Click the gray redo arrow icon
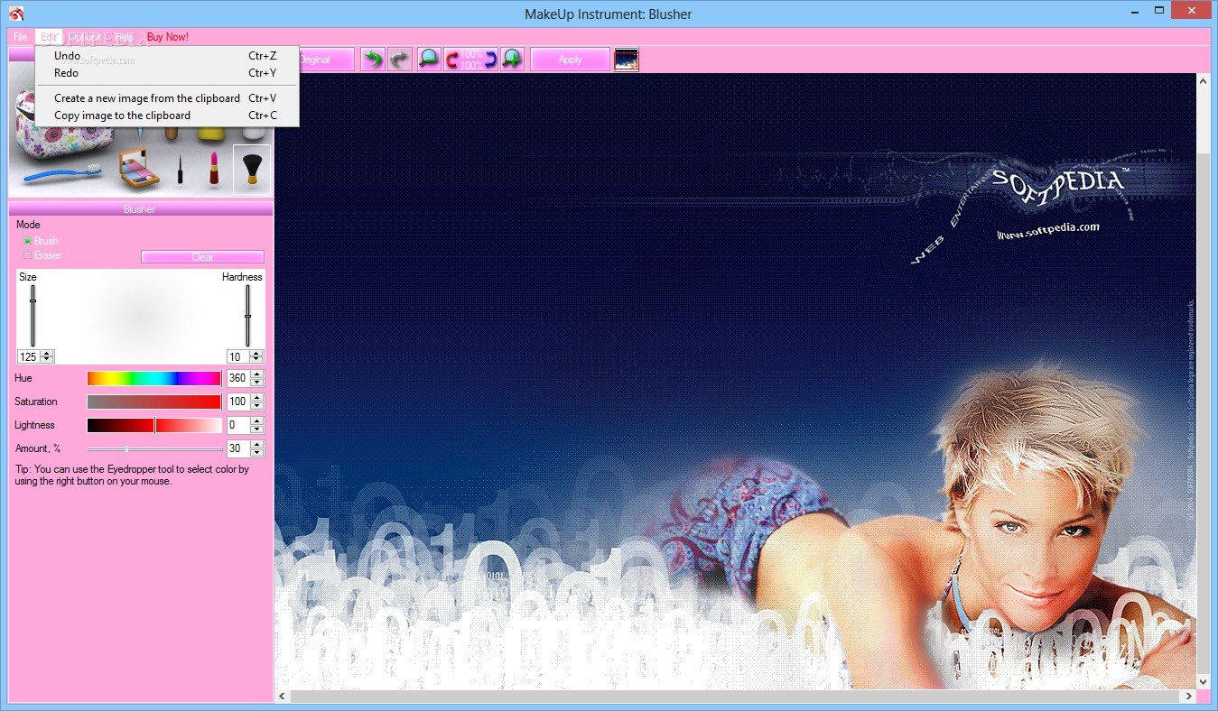Viewport: 1218px width, 711px height. [400, 60]
